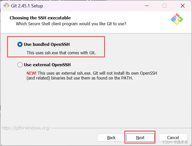
Task: Select Use external OpenSSH radio button
Action: coord(20,65)
